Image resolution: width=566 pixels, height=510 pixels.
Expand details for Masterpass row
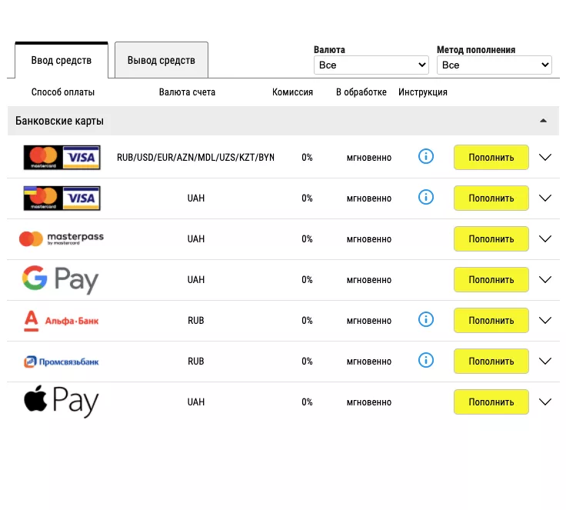point(545,238)
